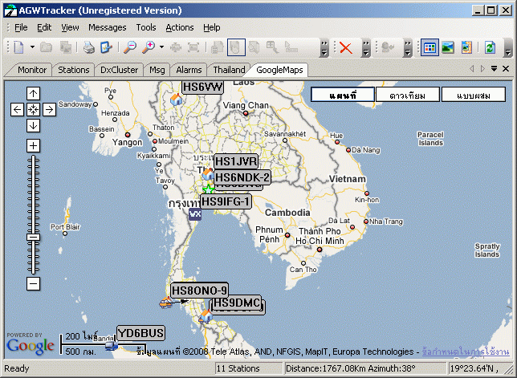Screen dimensions: 517x378
Task: Click the map recenter button between arrows
Action: pos(33,109)
